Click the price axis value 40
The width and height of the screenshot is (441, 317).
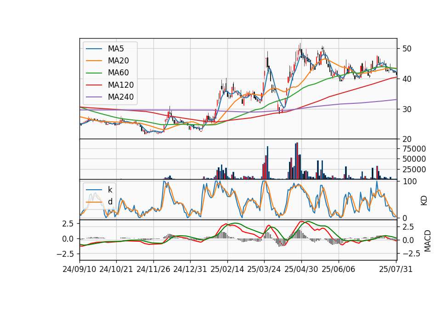(x=407, y=79)
